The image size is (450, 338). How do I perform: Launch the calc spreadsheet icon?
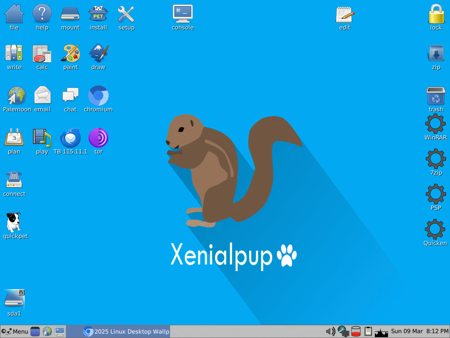[x=42, y=53]
